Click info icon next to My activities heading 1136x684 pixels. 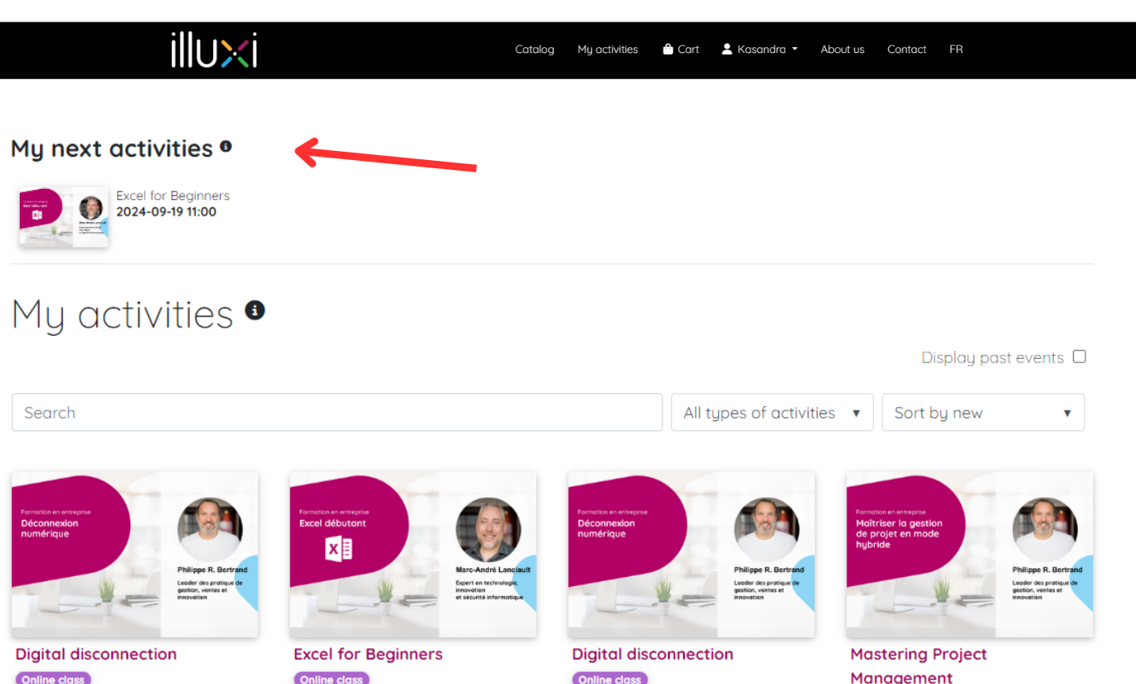click(x=255, y=310)
